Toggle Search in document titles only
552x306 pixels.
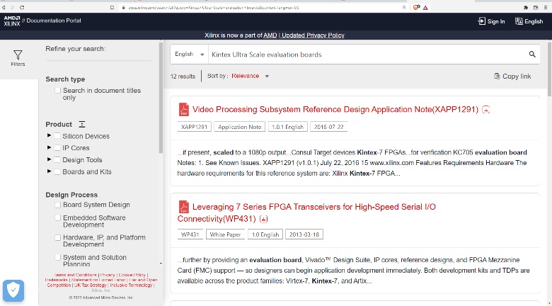[58, 91]
